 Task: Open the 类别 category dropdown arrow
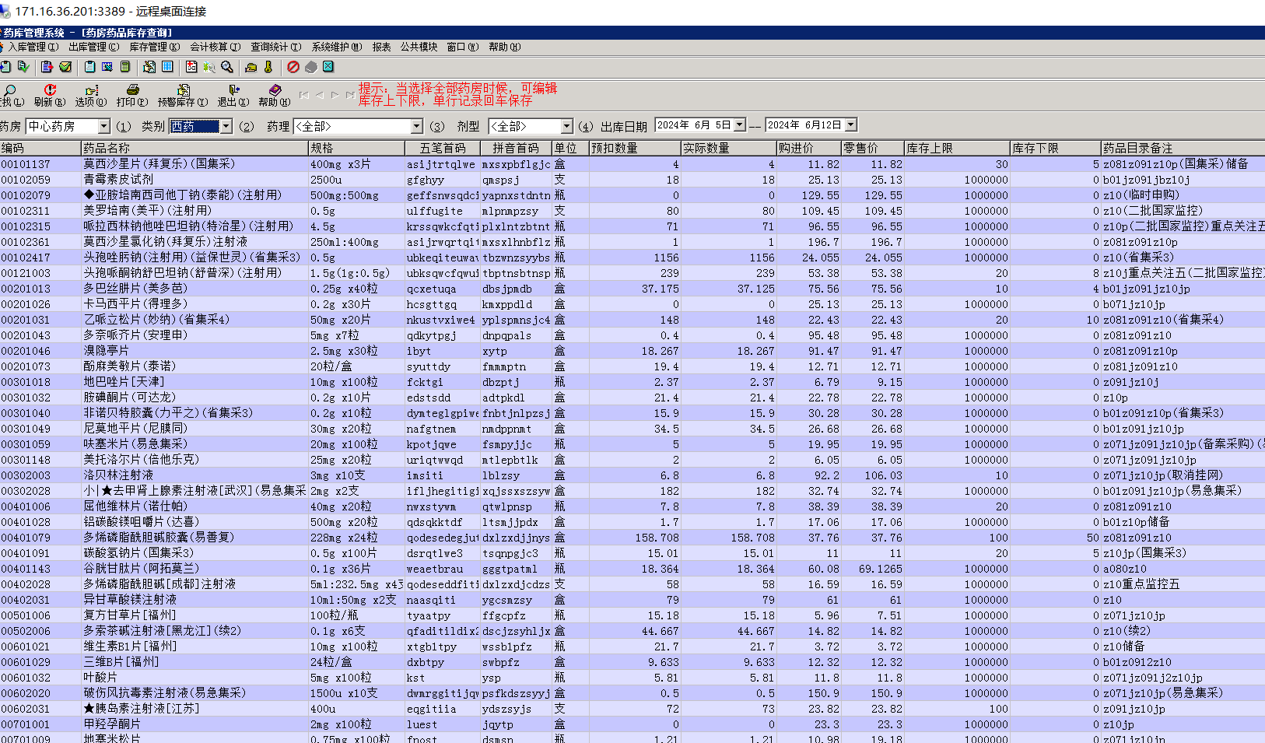[226, 126]
